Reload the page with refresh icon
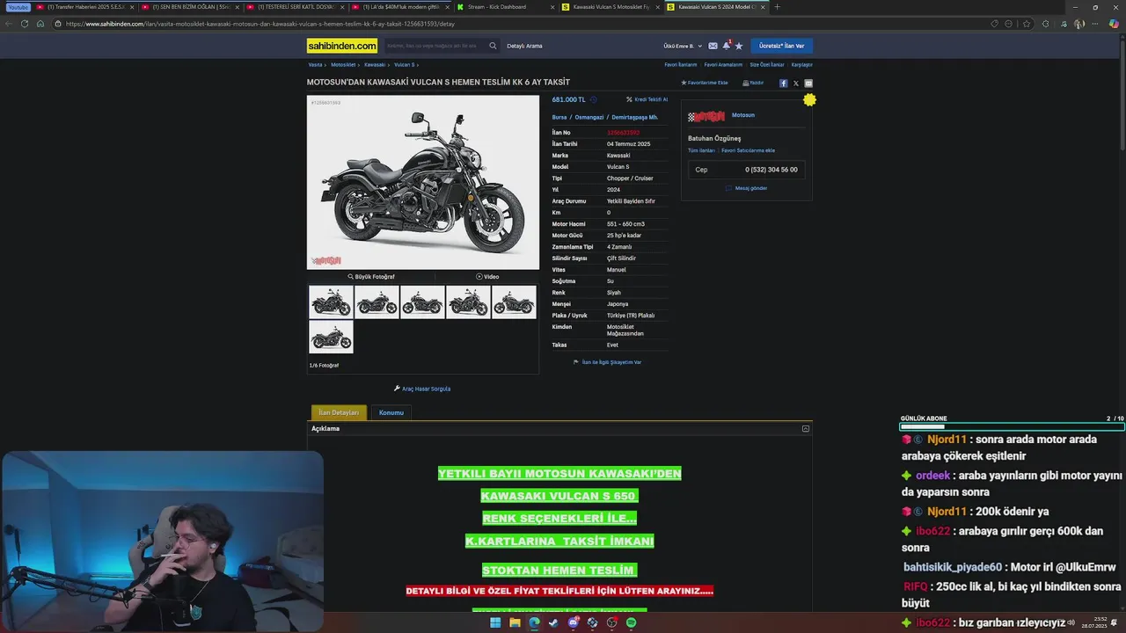The image size is (1126, 633). pos(24,24)
